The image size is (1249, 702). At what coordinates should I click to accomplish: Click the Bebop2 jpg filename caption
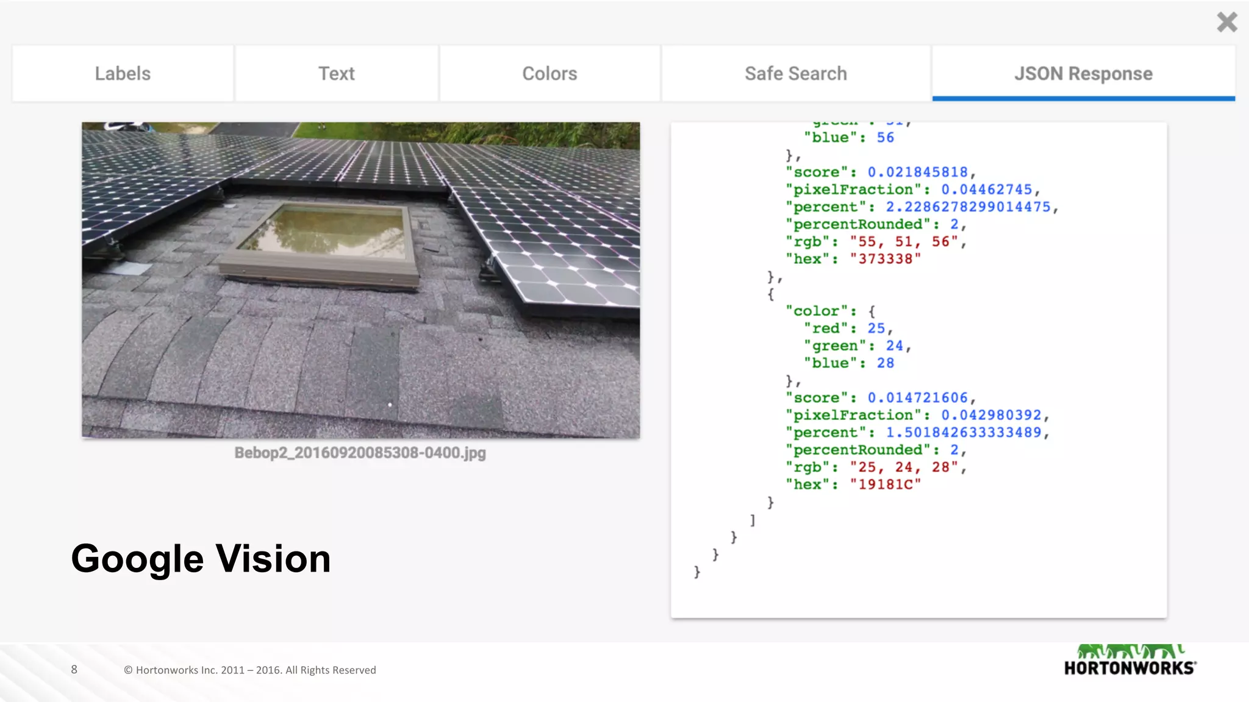(x=360, y=453)
